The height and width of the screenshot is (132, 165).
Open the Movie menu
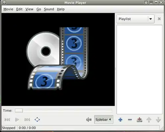point(8,9)
